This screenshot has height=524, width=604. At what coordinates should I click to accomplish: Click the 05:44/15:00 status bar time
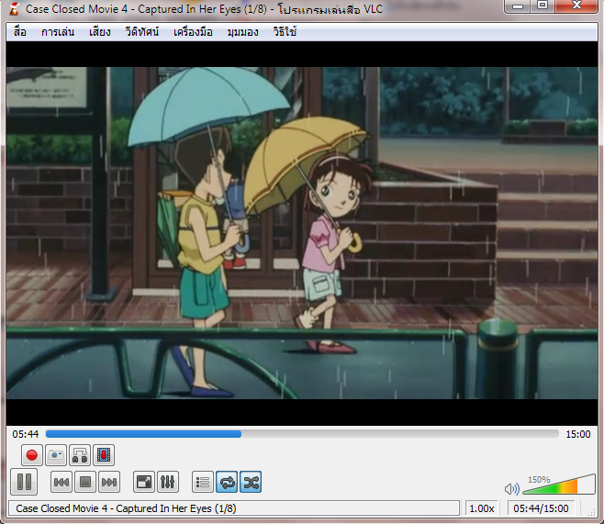tap(541, 508)
